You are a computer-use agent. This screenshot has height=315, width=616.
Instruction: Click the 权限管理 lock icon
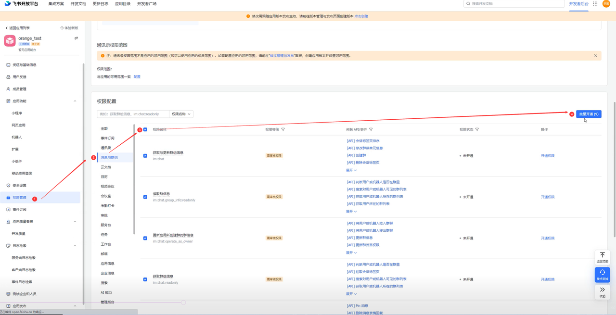[x=8, y=198]
